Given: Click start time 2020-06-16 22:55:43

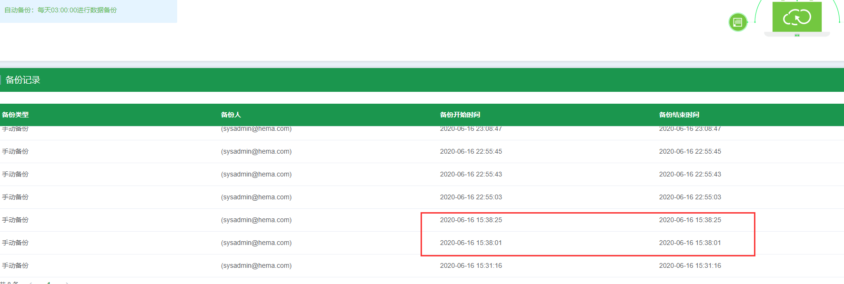Looking at the screenshot, I should pyautogui.click(x=471, y=174).
